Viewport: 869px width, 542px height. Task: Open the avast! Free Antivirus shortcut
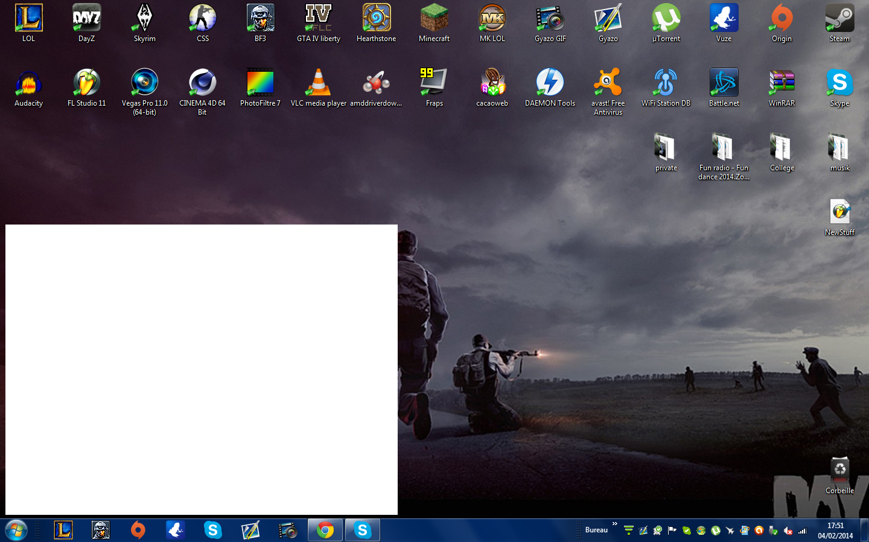tap(608, 92)
